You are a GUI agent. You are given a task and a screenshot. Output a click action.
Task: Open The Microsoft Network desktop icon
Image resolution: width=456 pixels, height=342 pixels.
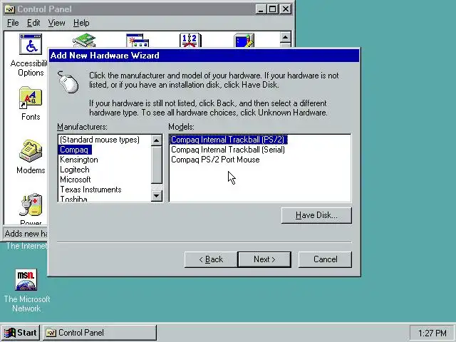(x=26, y=280)
